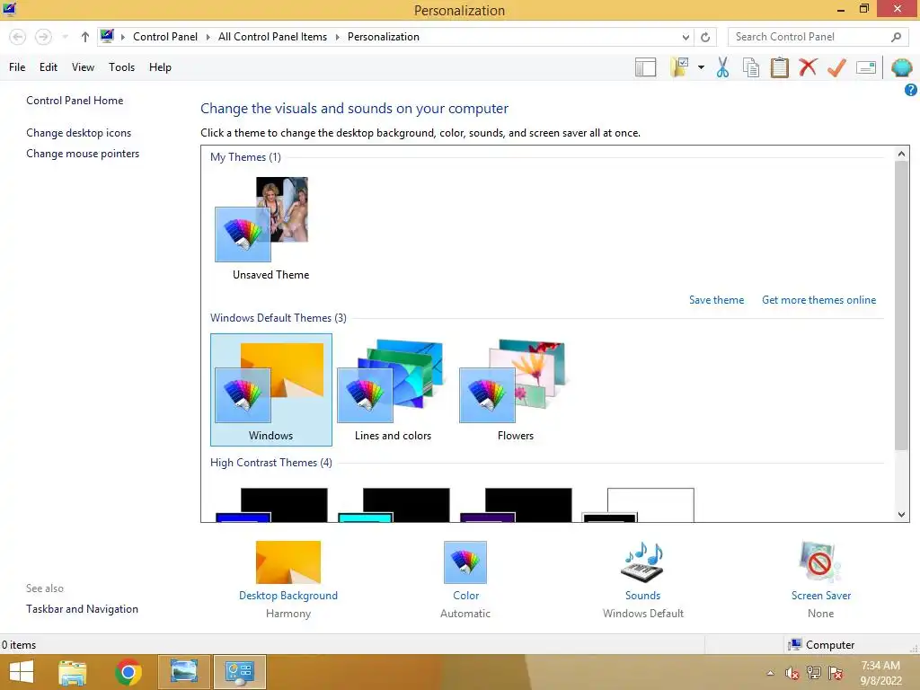
Task: Click the navigation pane layout toolbar icon
Action: [x=645, y=67]
